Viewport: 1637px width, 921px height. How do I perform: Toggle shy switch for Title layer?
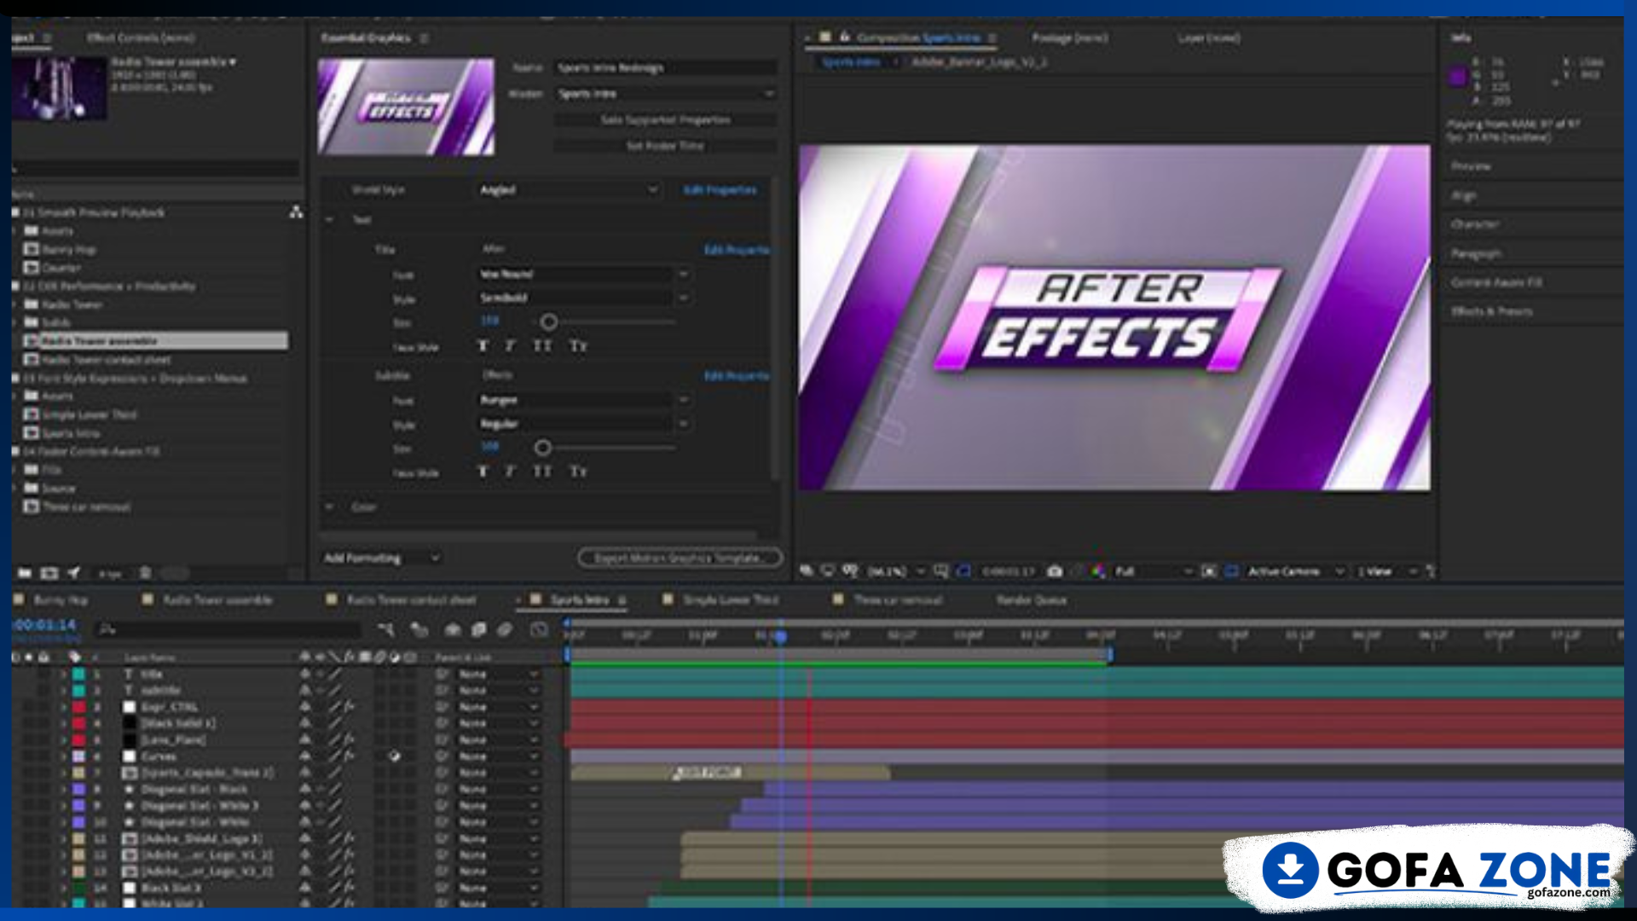(x=304, y=674)
